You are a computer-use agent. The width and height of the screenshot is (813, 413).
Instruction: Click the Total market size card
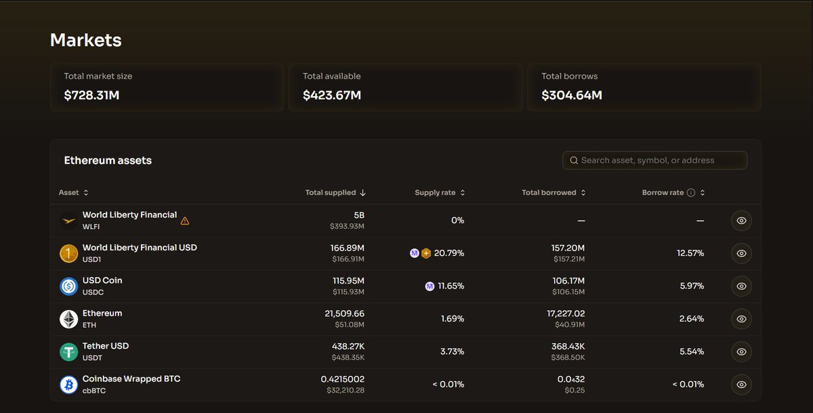(x=167, y=87)
